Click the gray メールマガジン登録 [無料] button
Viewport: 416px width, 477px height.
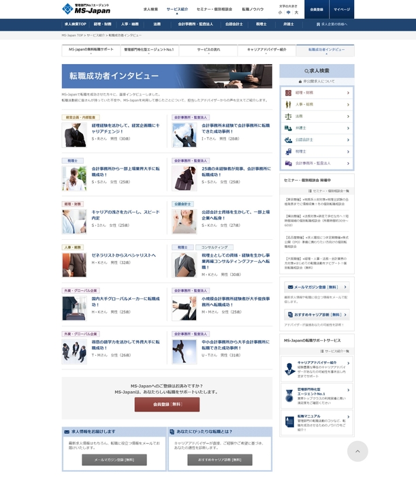pyautogui.click(x=114, y=460)
